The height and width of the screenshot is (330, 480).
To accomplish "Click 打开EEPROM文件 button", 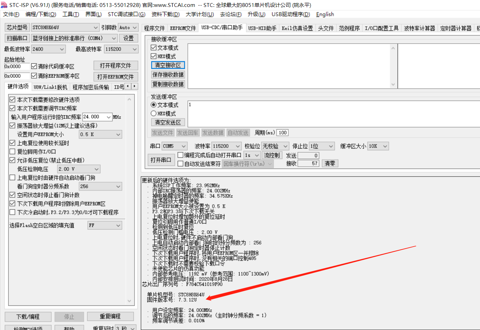I will 116,77.
